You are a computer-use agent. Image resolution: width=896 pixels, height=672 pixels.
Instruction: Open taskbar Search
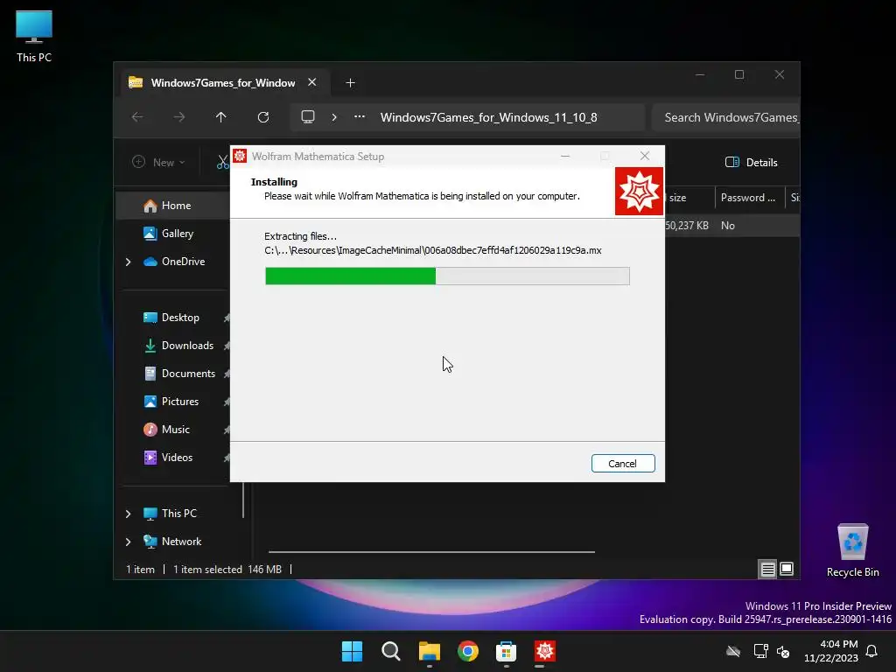pyautogui.click(x=391, y=651)
